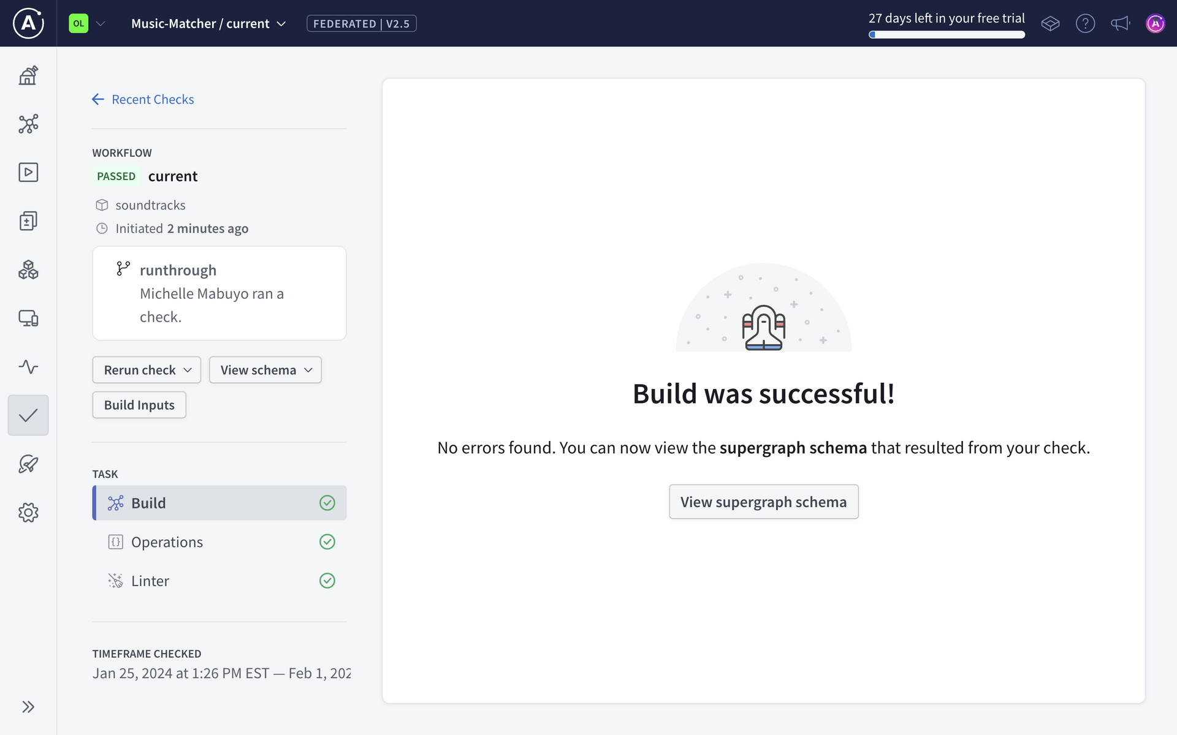Viewport: 1177px width, 735px height.
Task: Go back to Recent Checks
Action: tap(143, 99)
